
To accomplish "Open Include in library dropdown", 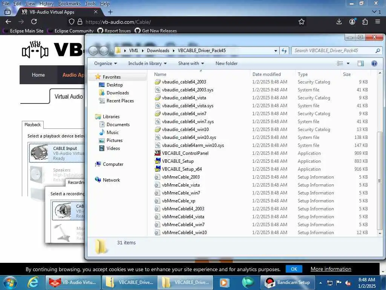I will [x=147, y=63].
